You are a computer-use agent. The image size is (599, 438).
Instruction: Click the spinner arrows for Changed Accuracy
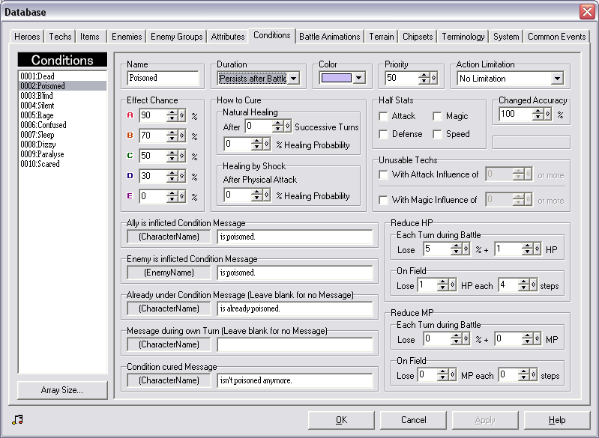(537, 114)
